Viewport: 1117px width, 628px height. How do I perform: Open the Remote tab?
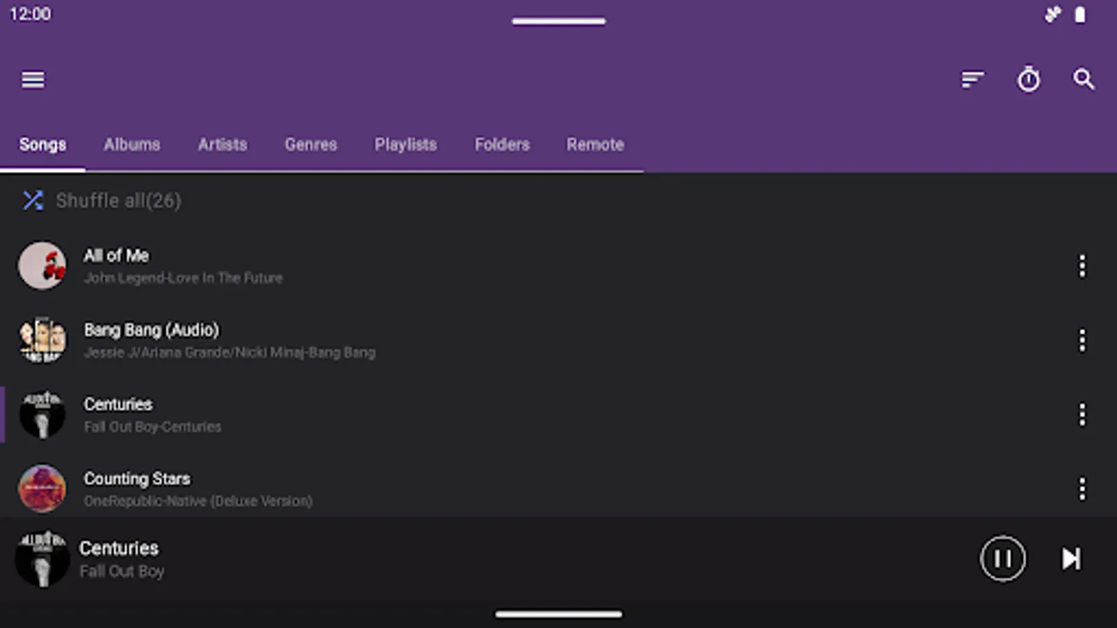coord(595,144)
